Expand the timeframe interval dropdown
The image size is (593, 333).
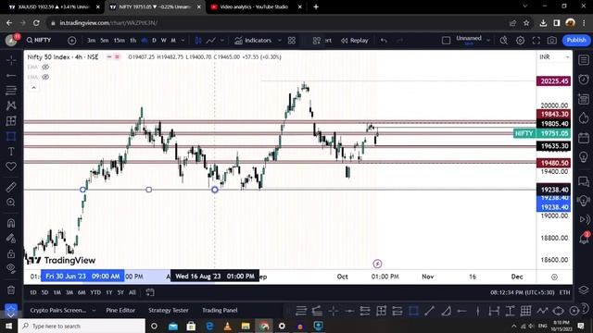point(183,41)
